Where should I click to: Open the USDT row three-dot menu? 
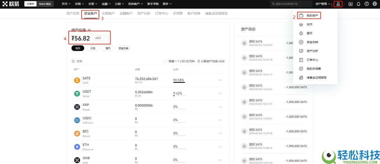pyautogui.click(x=220, y=94)
